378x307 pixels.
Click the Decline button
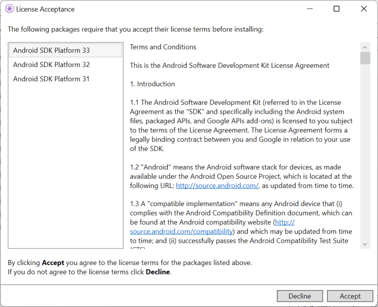(x=300, y=296)
